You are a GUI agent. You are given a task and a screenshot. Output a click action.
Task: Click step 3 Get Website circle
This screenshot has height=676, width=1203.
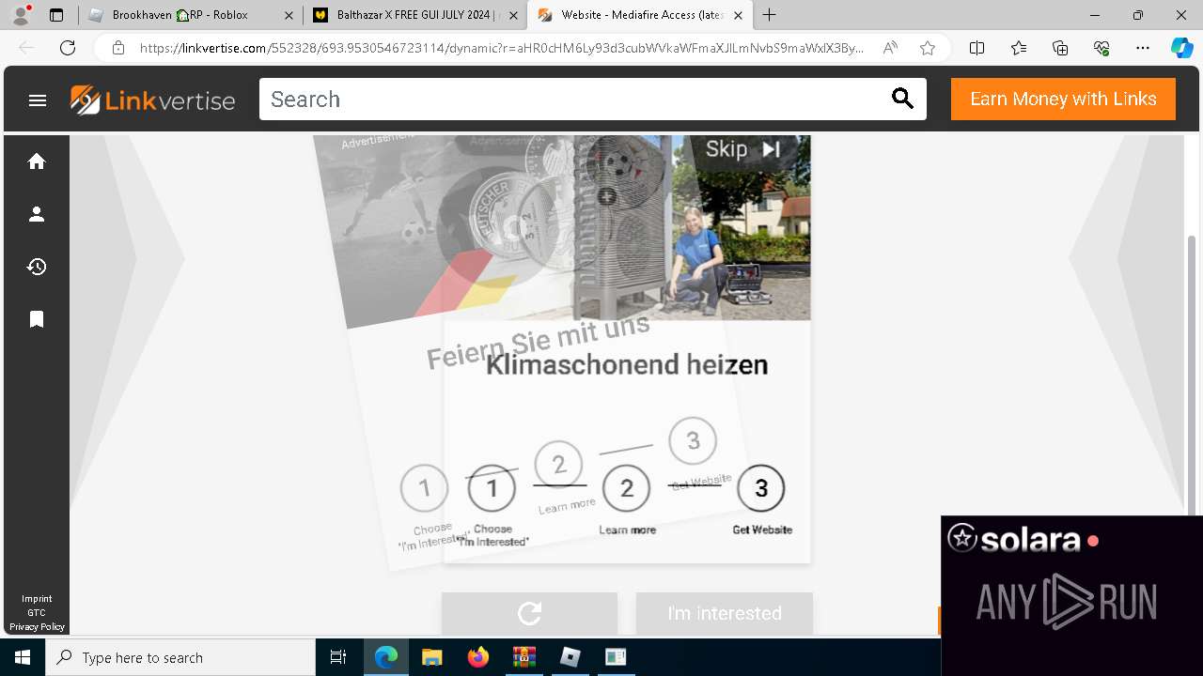point(761,488)
